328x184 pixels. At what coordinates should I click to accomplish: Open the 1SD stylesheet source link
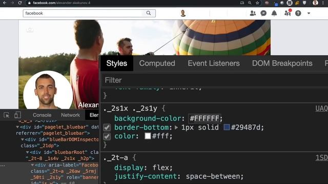coord(321,157)
